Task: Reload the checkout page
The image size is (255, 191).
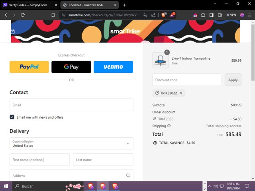Action: (23, 15)
